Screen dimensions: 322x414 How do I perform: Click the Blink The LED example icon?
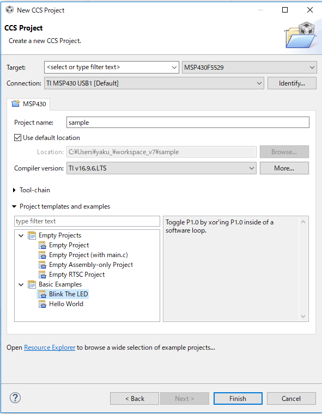tap(42, 294)
